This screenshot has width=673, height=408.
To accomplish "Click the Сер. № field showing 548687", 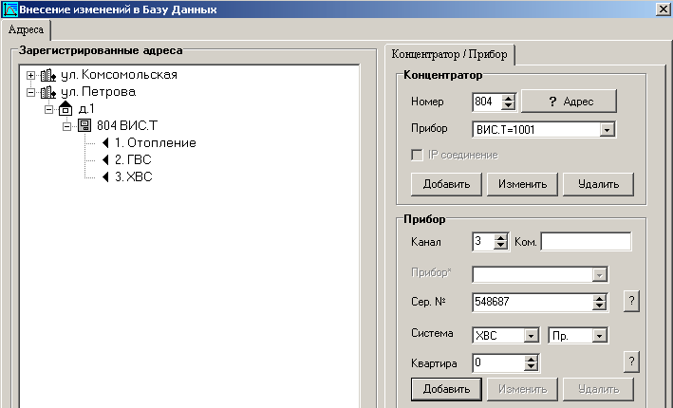I will [x=533, y=302].
